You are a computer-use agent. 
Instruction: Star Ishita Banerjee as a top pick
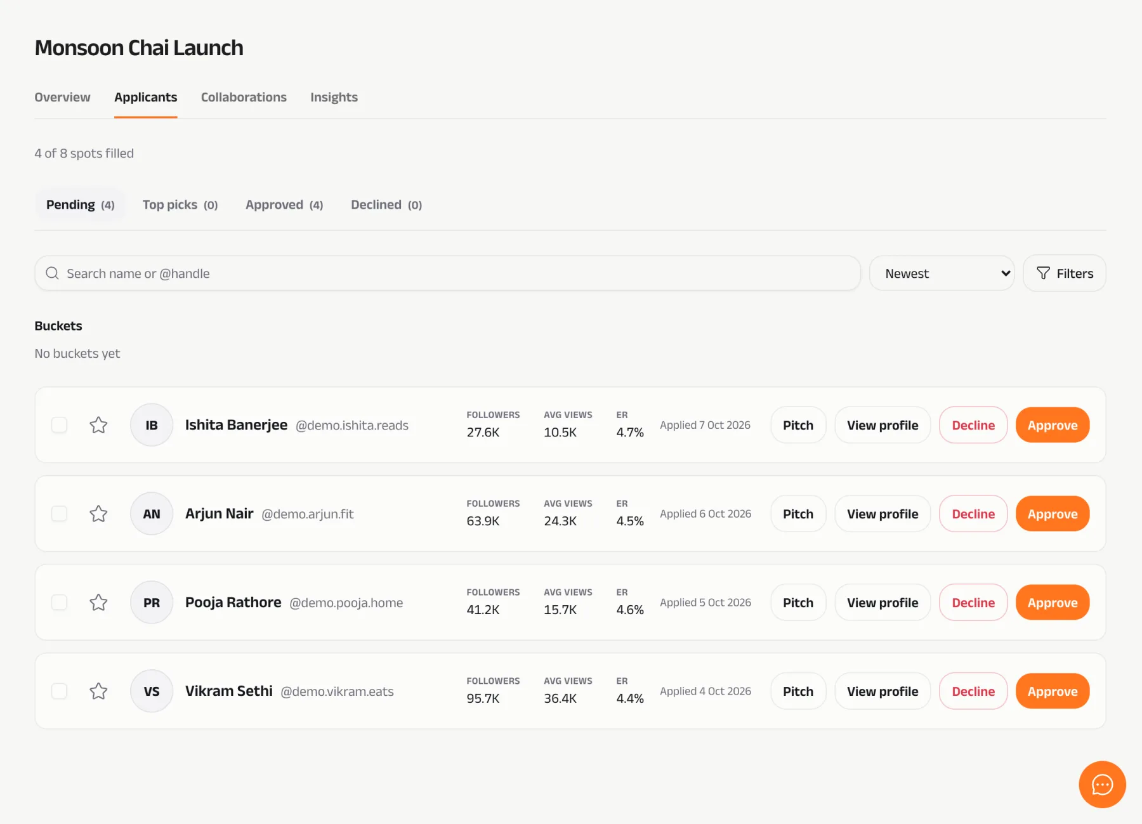[98, 425]
